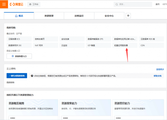Switch to the 运维监控 tab
Image resolution: width=167 pixels, height=120 pixels.
click(x=79, y=16)
